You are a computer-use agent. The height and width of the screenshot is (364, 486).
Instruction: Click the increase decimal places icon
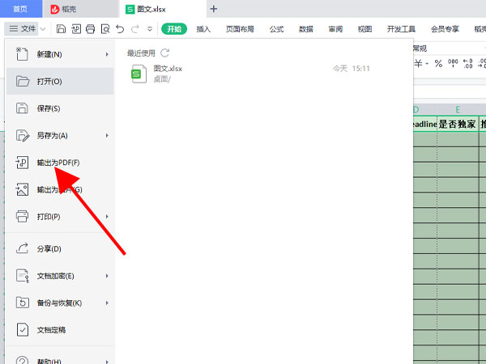(x=467, y=63)
